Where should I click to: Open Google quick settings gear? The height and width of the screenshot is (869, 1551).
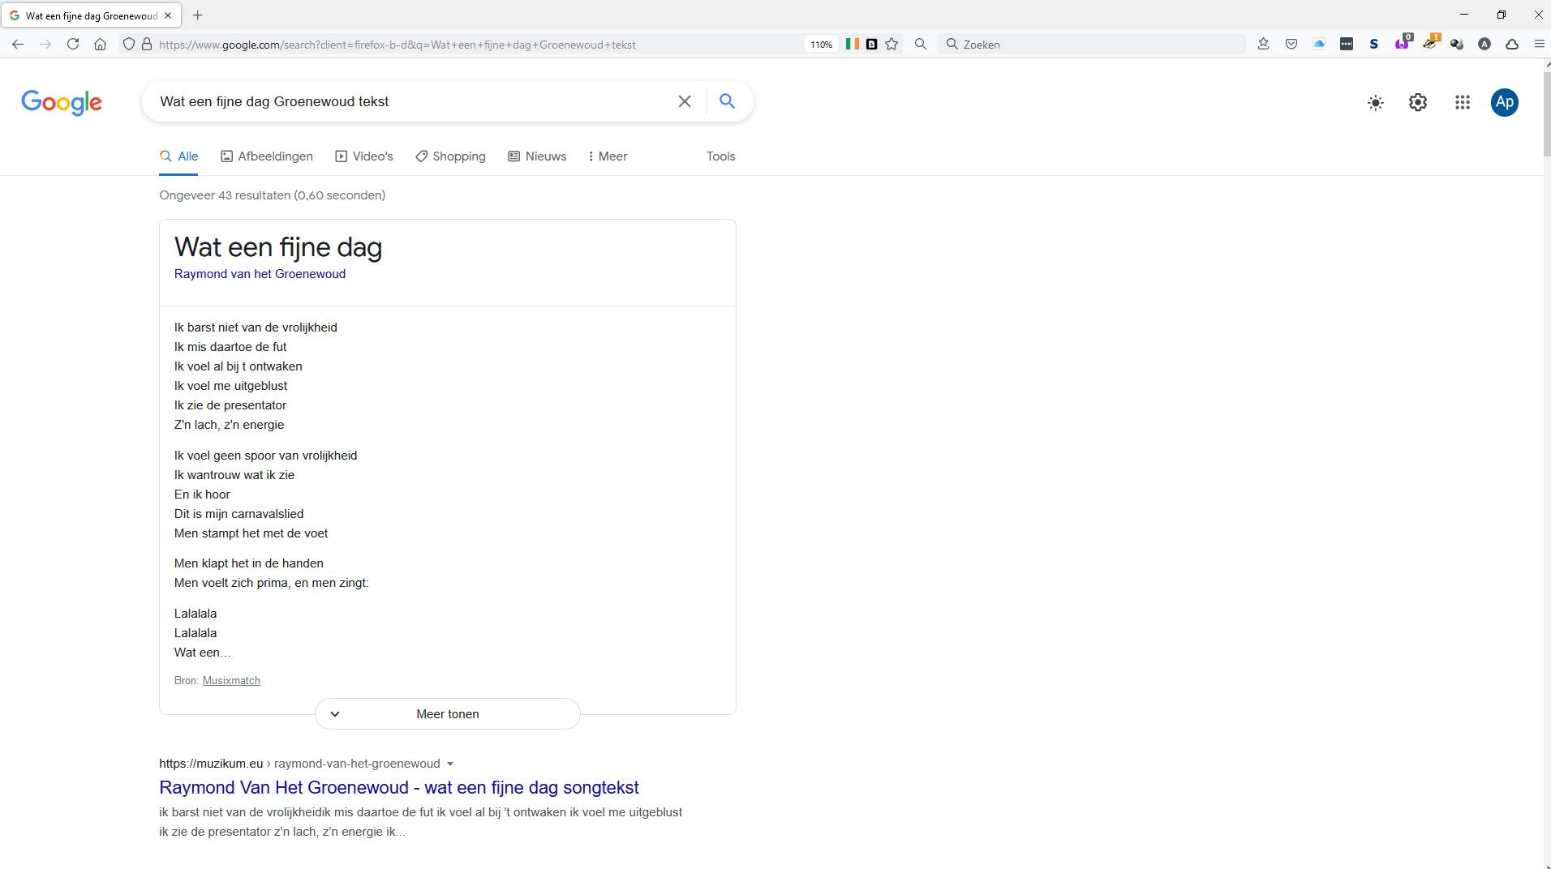[1418, 102]
